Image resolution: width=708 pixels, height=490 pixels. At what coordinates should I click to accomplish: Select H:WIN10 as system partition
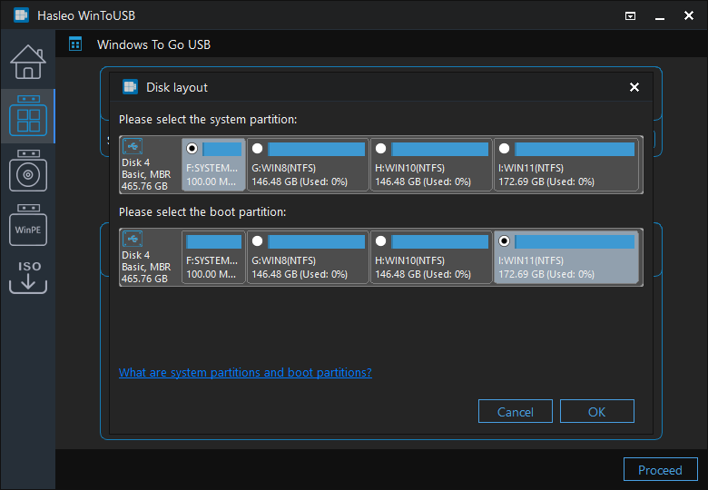pos(380,148)
